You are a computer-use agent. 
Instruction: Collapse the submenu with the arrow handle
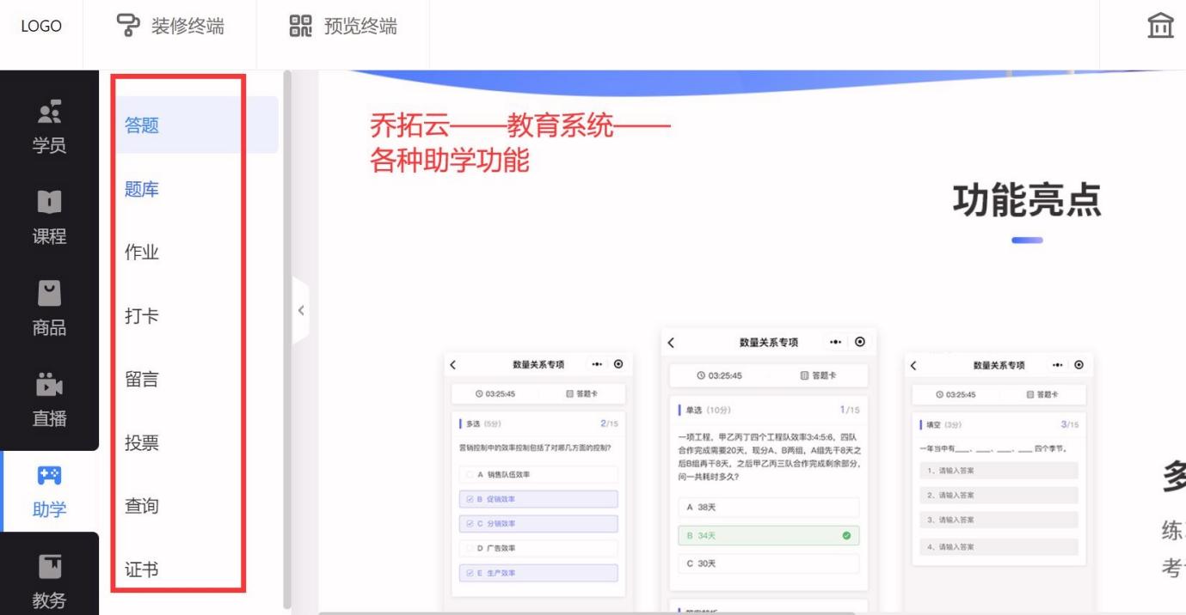pos(300,310)
